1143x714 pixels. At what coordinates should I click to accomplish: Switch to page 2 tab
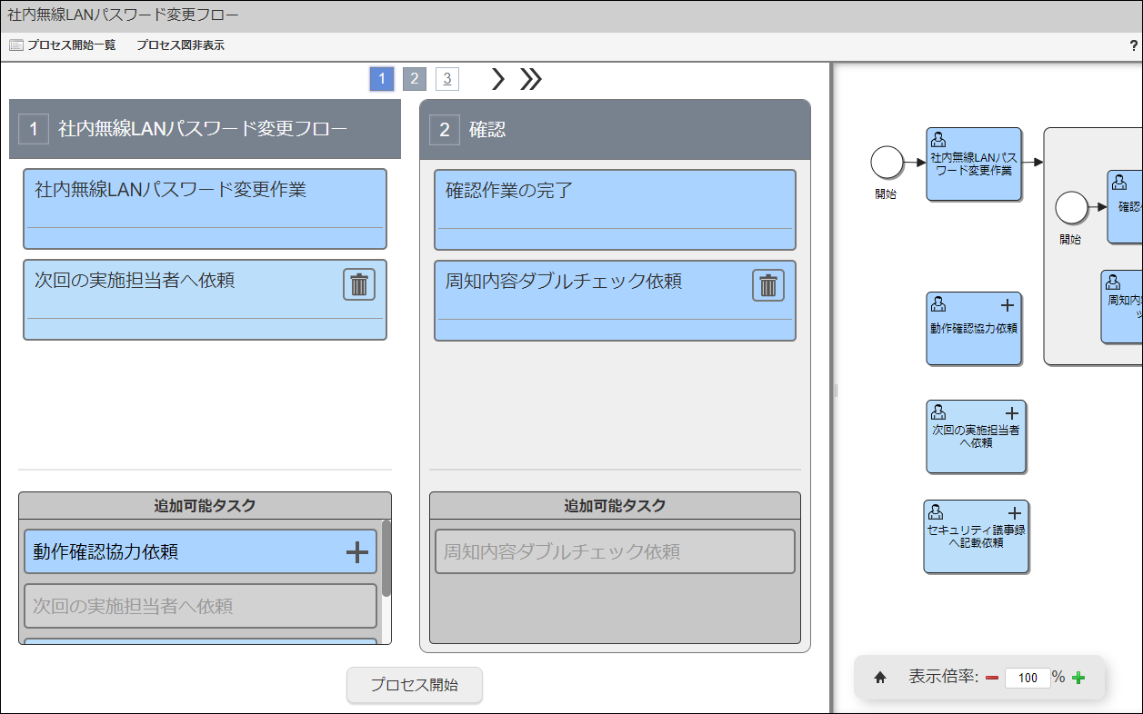tap(414, 79)
